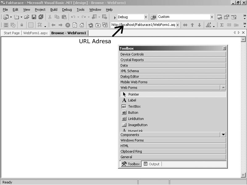Click the Sync Contents double arrow icon
Image resolution: width=247 pixels, height=185 pixels.
coord(185,25)
